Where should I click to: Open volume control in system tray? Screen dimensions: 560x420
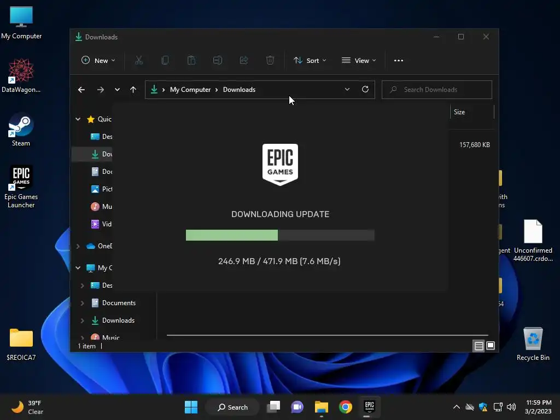pyautogui.click(x=511, y=407)
